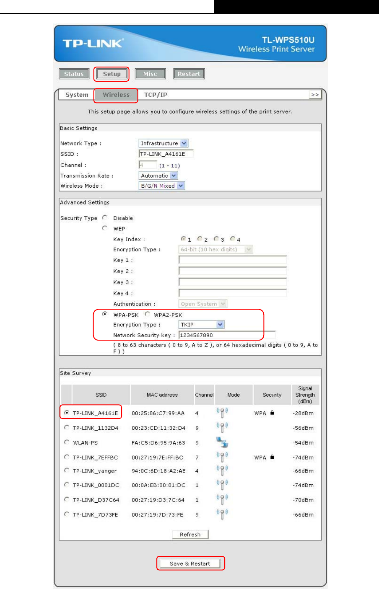Choose Key Index 2 radio button

pos(200,239)
